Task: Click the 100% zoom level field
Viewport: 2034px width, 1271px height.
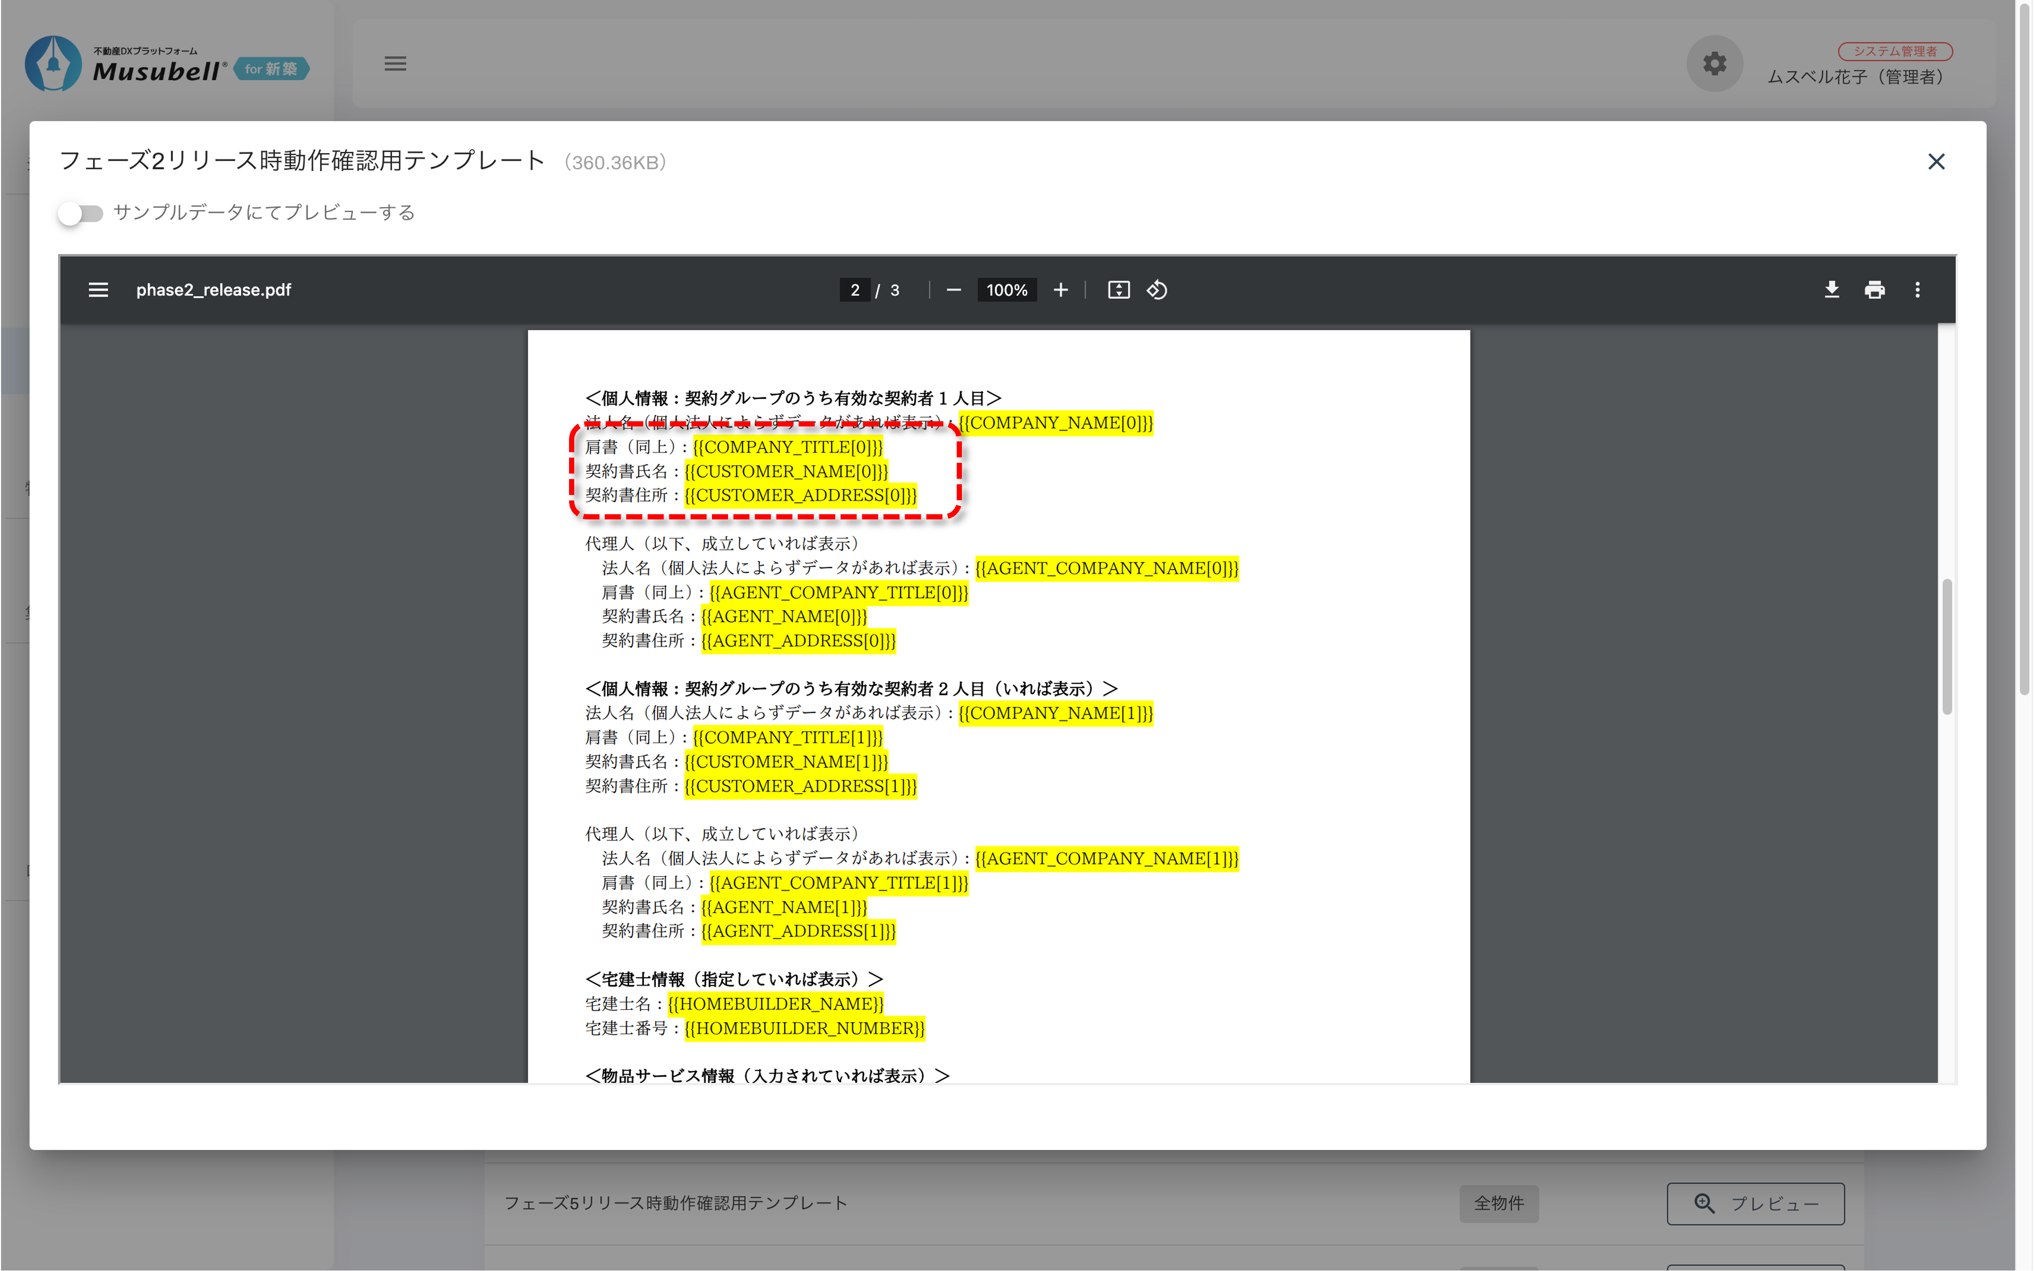Action: (1007, 290)
